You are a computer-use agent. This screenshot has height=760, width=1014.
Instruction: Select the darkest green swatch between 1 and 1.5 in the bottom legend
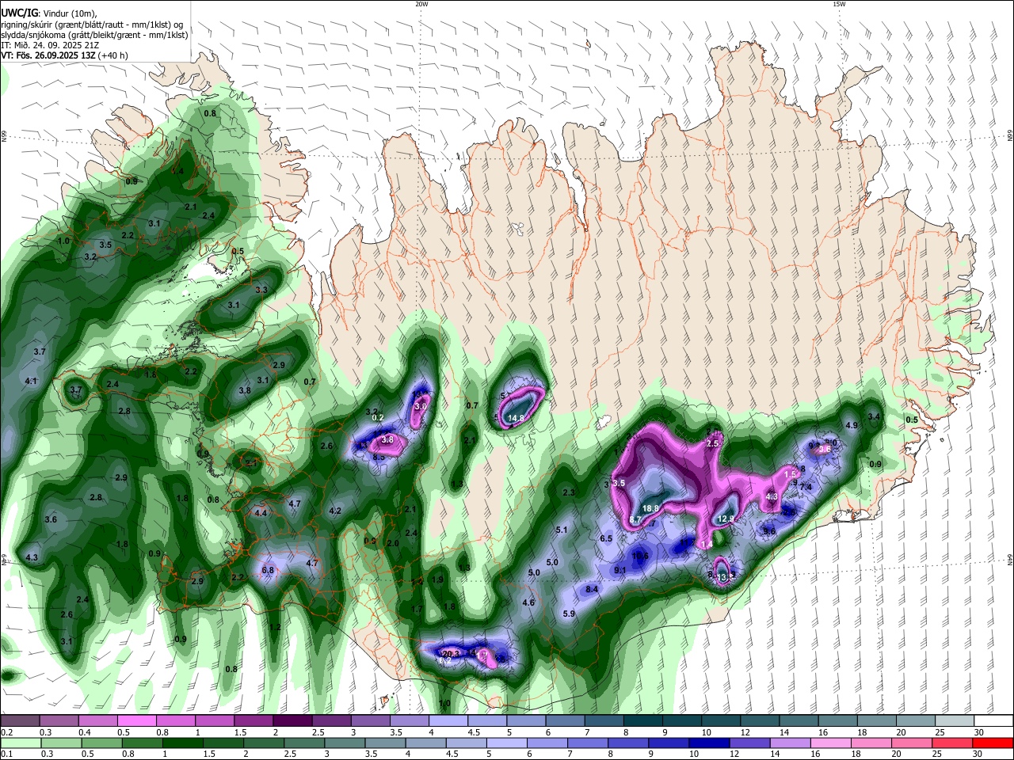pyautogui.click(x=182, y=743)
